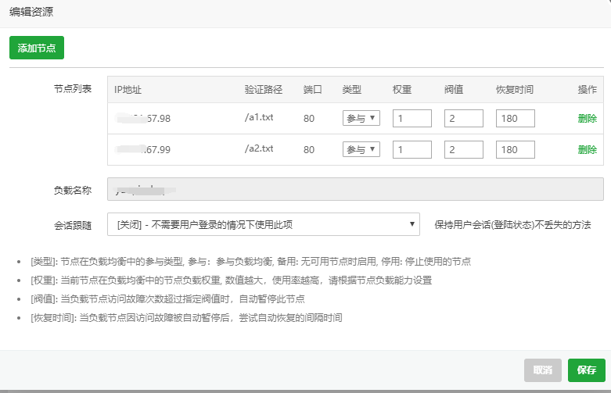Click the IP address ending 57.98

click(143, 118)
